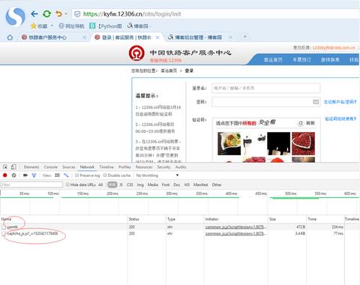Refresh the captcha images
Screen dimensions: 360x285
307,123
